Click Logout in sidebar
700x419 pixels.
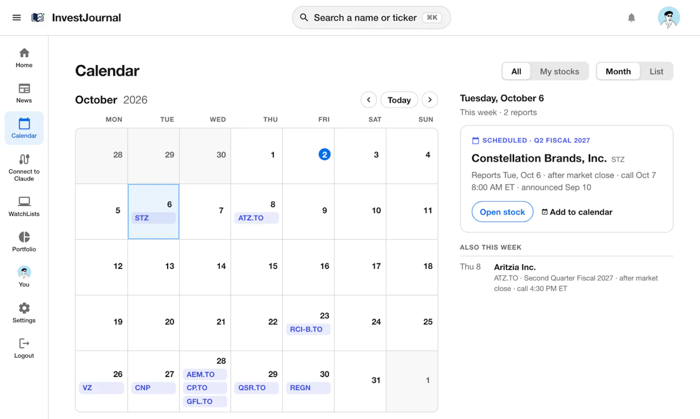pos(24,349)
